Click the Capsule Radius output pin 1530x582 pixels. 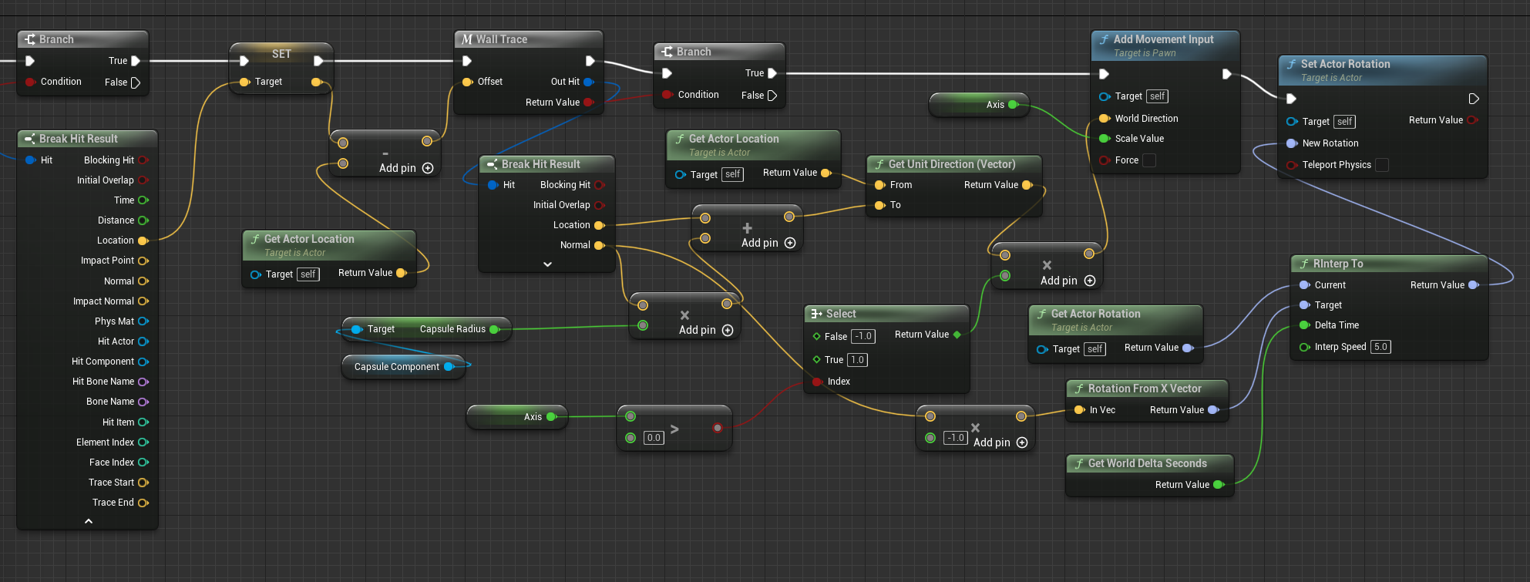(494, 329)
